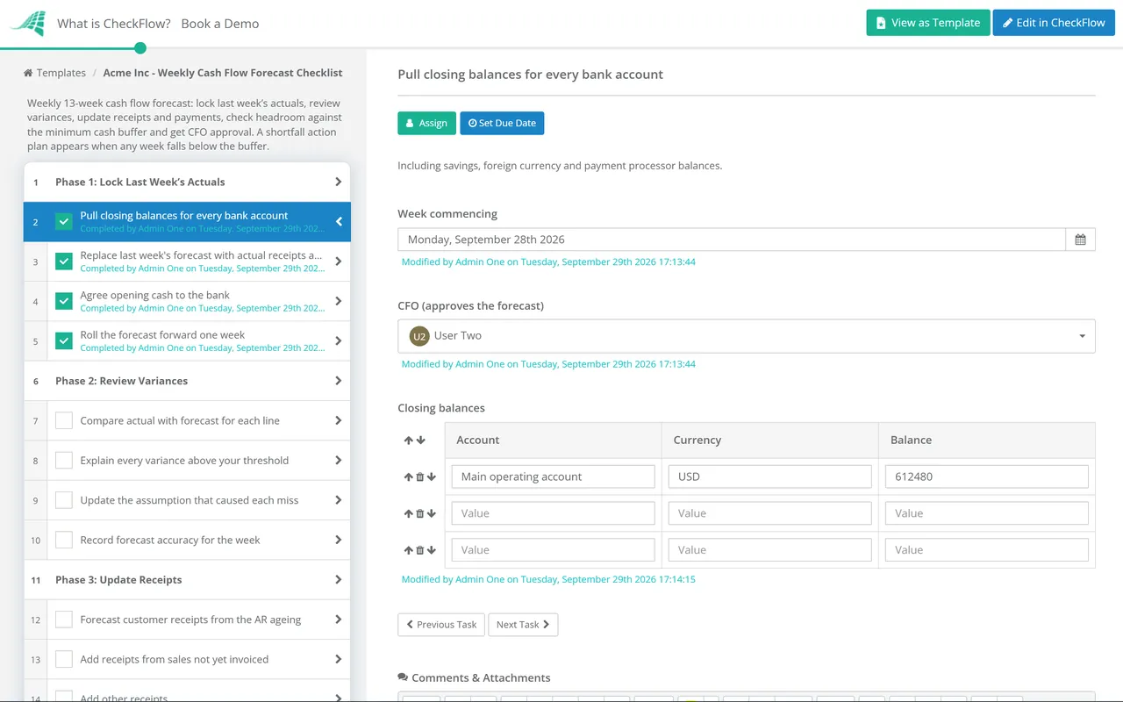Uncheck Roll the forecast forward one week
1123x702 pixels.
[64, 340]
